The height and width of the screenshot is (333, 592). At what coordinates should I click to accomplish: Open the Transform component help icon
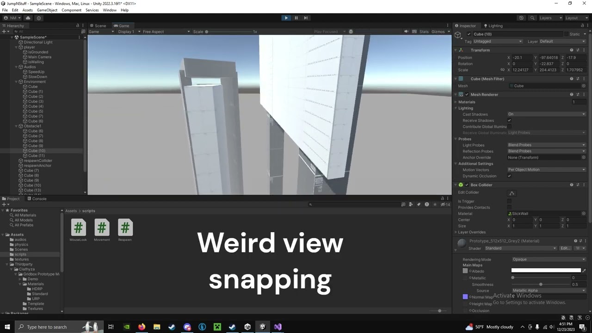[572, 50]
